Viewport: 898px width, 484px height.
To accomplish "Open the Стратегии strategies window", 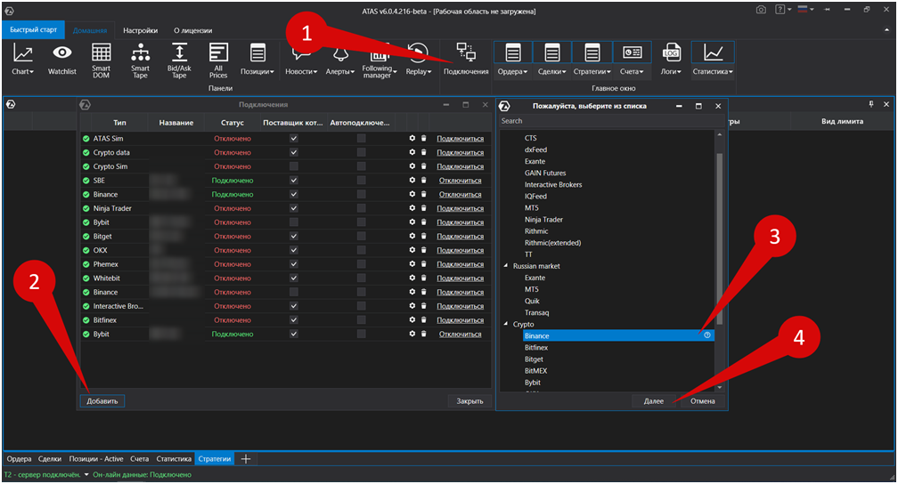I will click(x=592, y=59).
